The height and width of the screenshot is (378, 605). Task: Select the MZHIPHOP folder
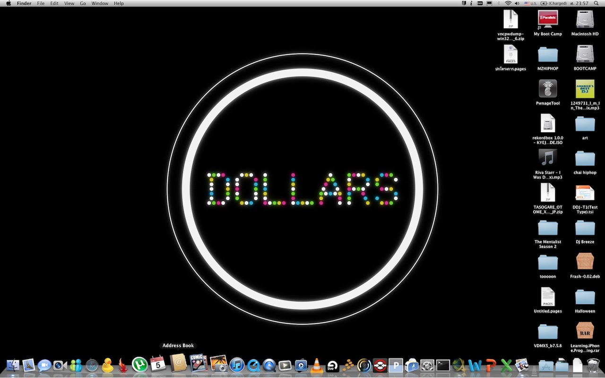tap(548, 55)
